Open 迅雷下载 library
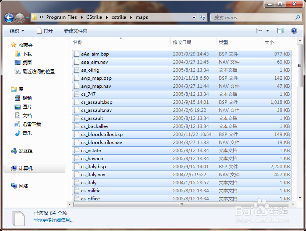The height and width of the screenshot is (231, 306). pos(32,124)
